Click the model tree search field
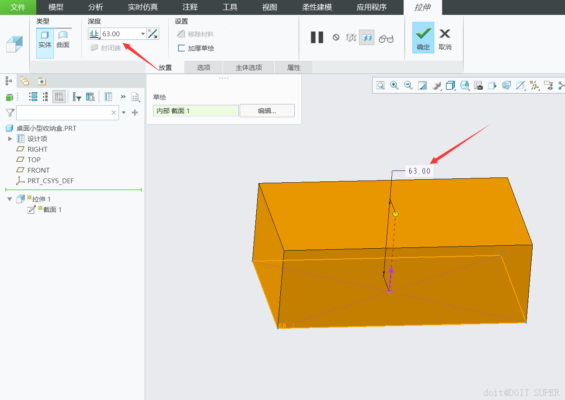 63,113
